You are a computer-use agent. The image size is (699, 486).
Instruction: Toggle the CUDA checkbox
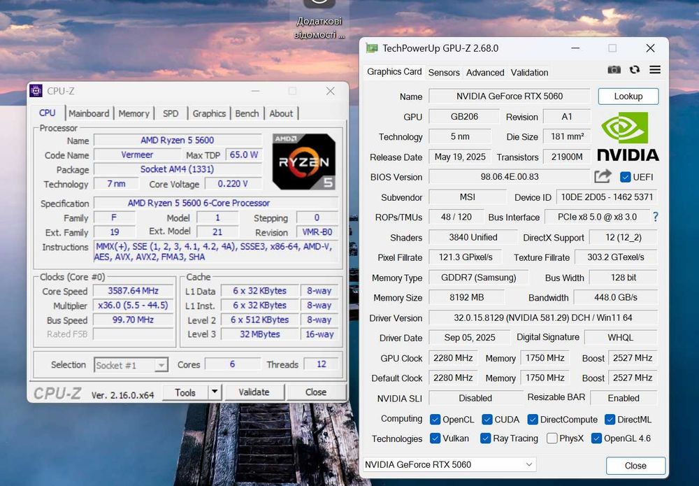pyautogui.click(x=487, y=420)
